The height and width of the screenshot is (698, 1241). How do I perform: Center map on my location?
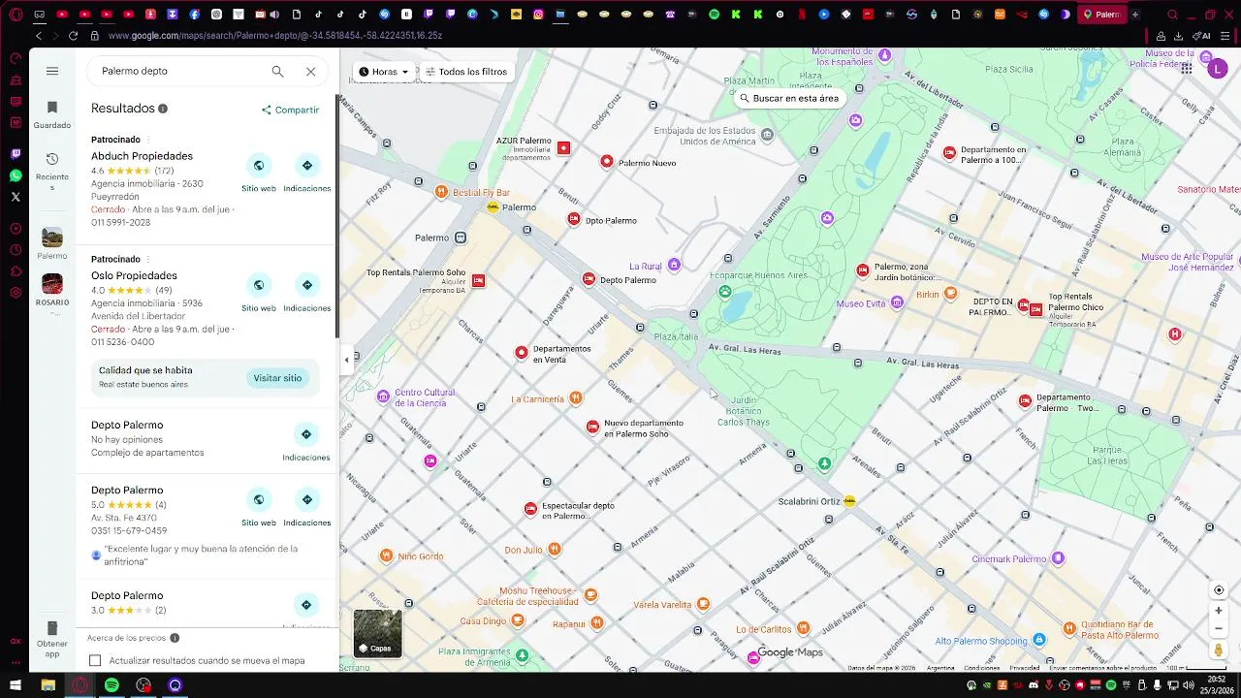point(1219,590)
